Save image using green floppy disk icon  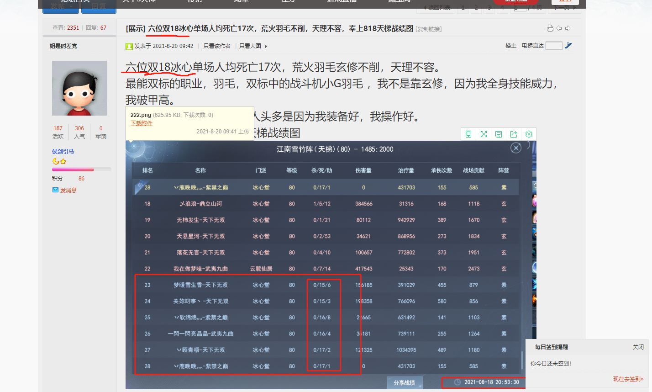click(x=499, y=134)
